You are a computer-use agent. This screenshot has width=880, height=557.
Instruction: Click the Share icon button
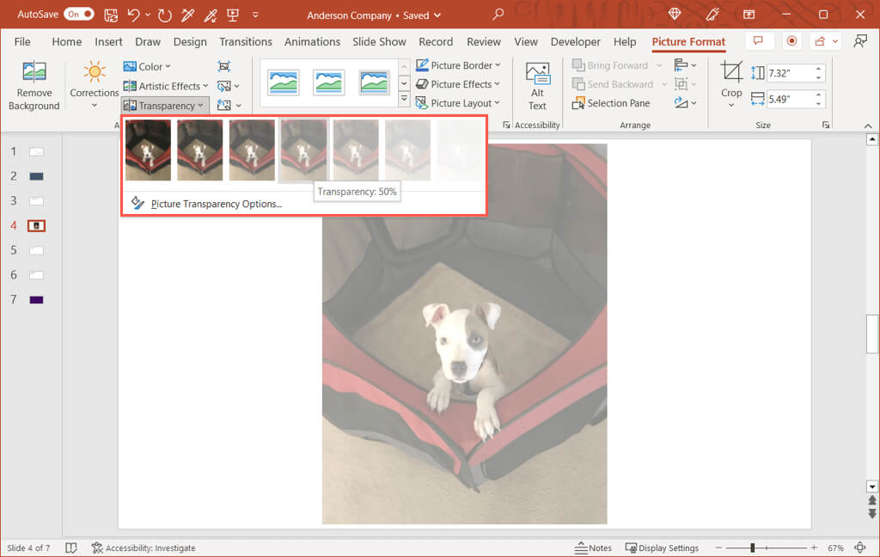point(820,41)
